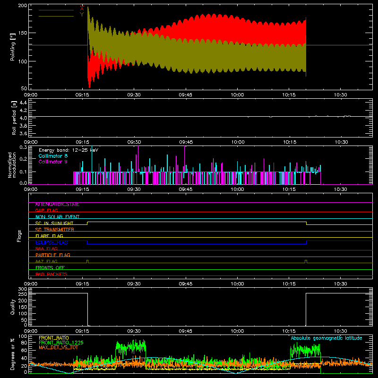Screen dimensions: 378x378
Task: Click the ECLIPSE_FLAG rising edge near 10:20
Action: point(306,242)
